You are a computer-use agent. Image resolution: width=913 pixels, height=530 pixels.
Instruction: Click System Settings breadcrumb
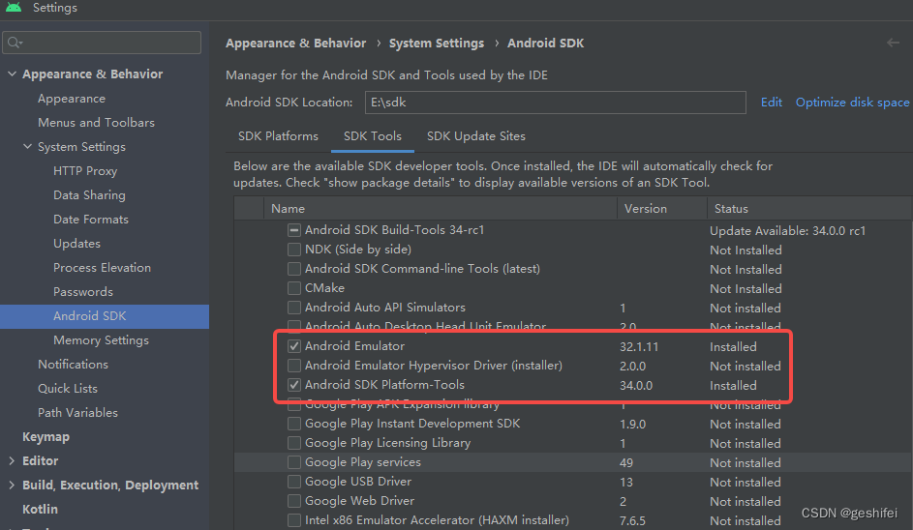point(436,44)
